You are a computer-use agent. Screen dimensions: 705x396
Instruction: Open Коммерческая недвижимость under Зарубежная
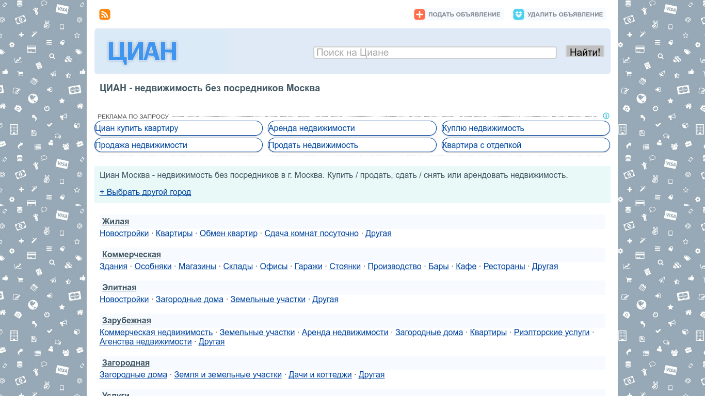[156, 333]
